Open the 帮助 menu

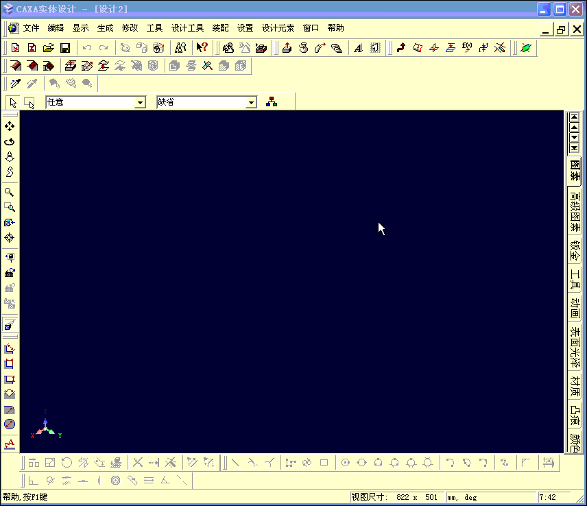point(336,28)
